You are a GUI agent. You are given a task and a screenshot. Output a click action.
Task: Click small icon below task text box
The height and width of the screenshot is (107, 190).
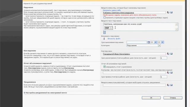click(104, 32)
